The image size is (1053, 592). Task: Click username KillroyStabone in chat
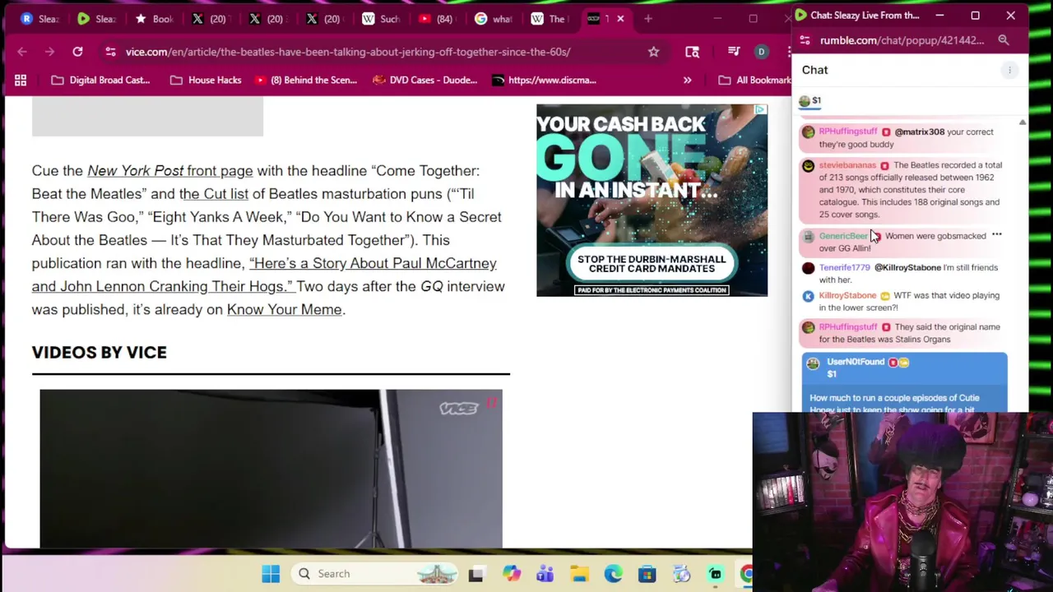tap(847, 295)
